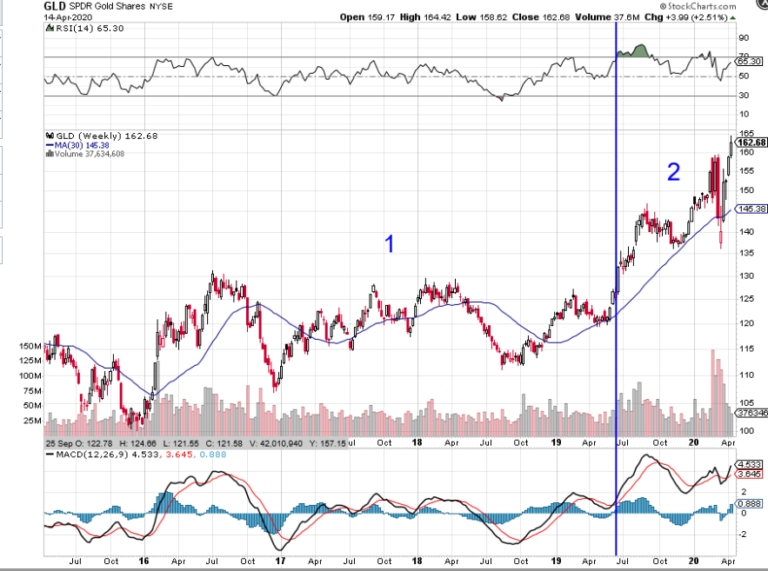Click the boxed 4.533 MACD value tag
The height and width of the screenshot is (571, 768).
coord(750,464)
